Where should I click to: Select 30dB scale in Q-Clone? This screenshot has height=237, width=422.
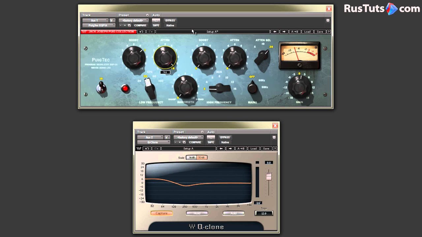201,158
